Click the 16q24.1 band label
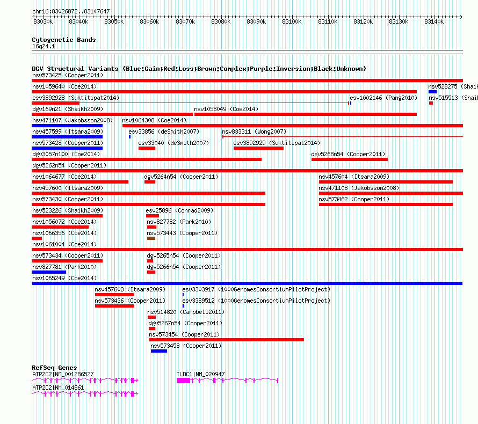The height and width of the screenshot is (424, 478). 44,46
